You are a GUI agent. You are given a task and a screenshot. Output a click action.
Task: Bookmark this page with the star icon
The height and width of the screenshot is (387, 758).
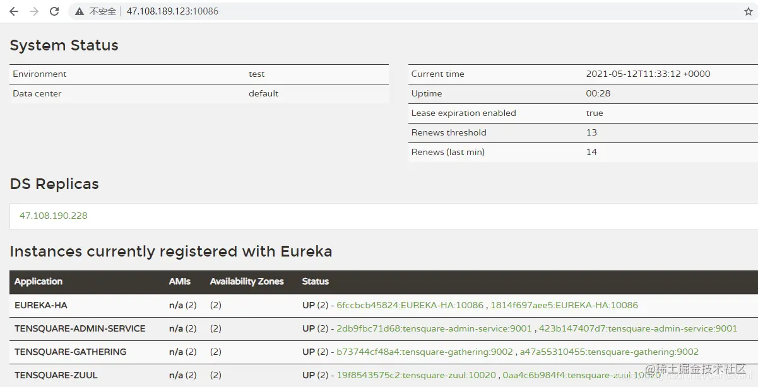point(749,11)
